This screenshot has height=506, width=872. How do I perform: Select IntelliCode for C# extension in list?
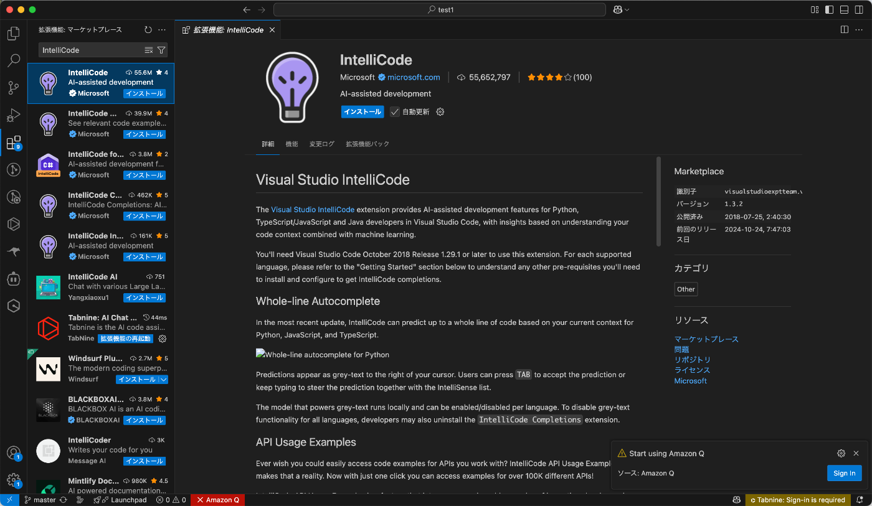(x=101, y=165)
